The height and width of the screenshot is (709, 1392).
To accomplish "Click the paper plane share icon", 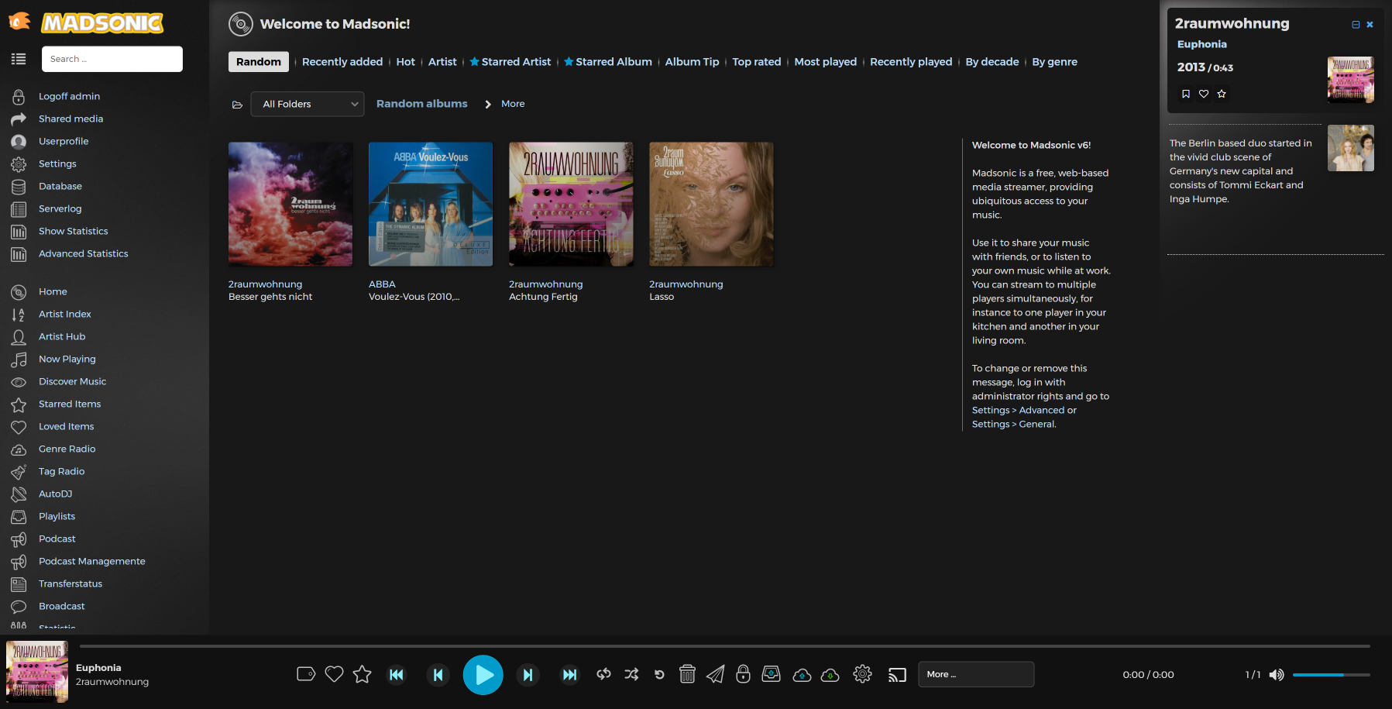I will point(715,674).
